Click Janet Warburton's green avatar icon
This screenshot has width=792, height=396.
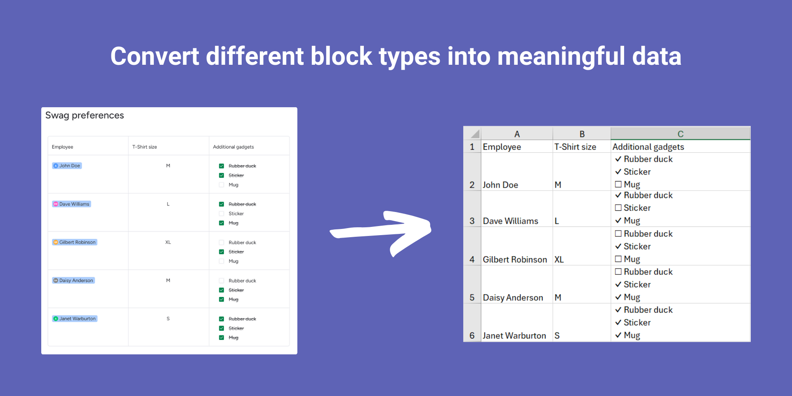56,319
